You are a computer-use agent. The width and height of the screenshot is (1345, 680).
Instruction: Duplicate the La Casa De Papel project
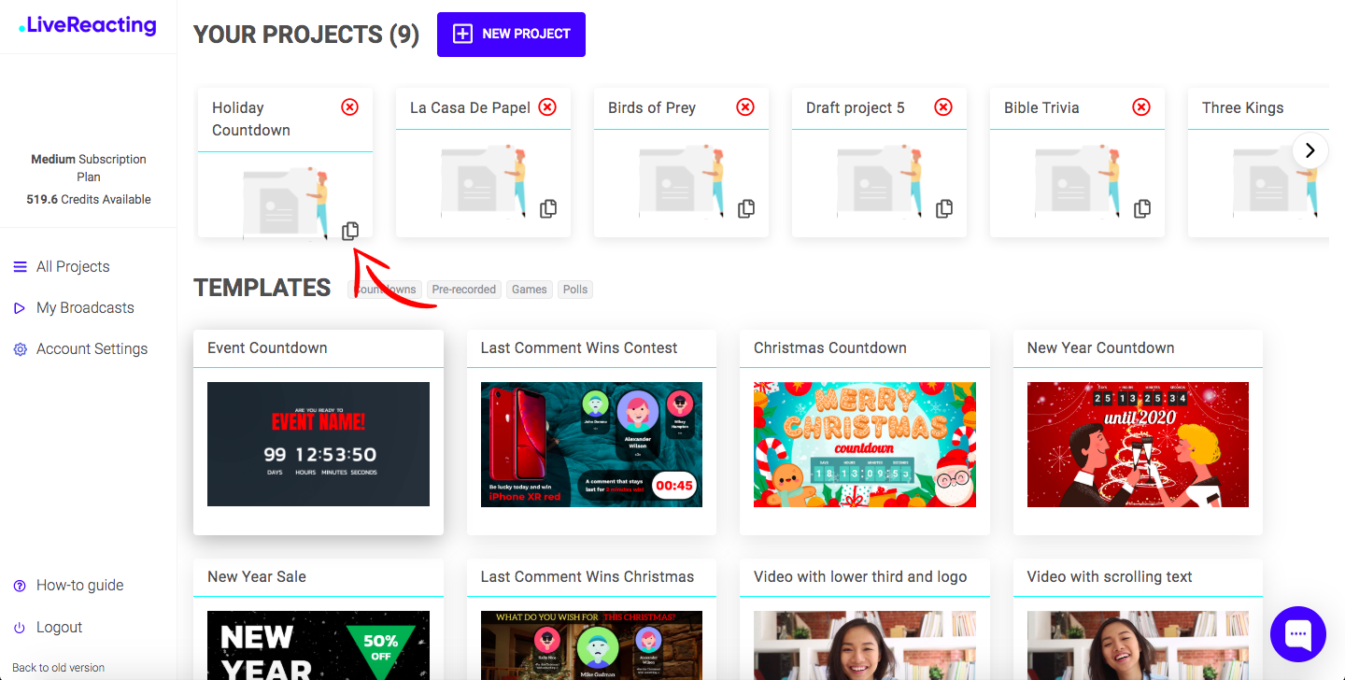(x=548, y=208)
